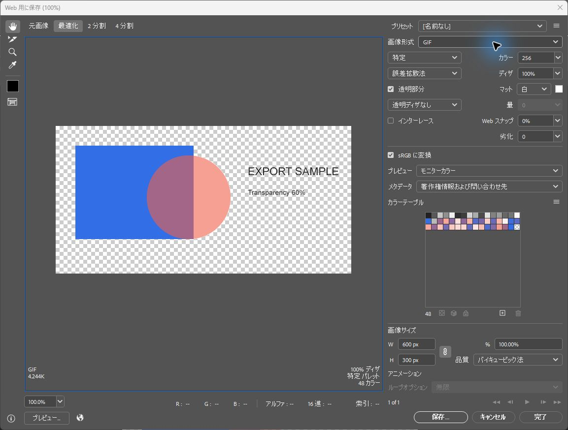
Task: Select the Eyedropper tool
Action: tap(13, 65)
